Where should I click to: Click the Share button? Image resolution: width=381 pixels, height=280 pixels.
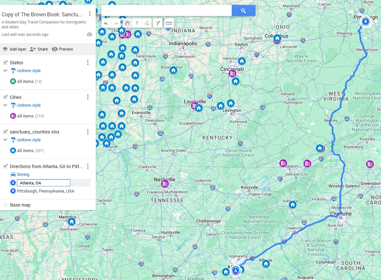(39, 49)
